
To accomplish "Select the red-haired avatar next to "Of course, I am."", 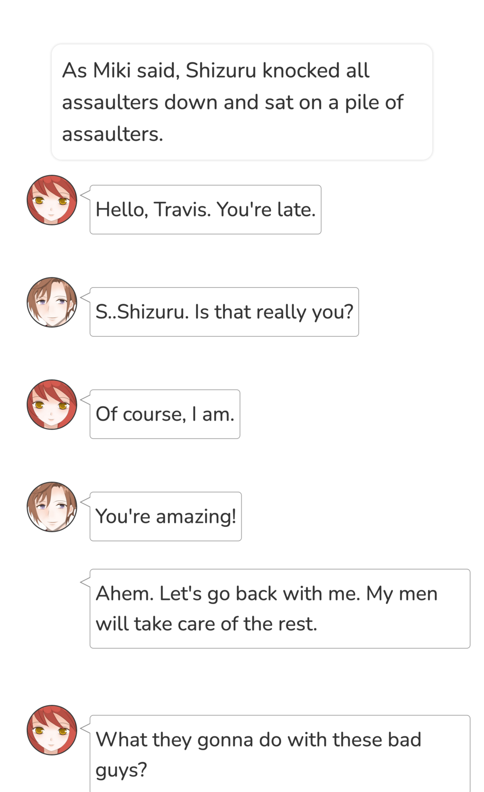I will click(x=51, y=404).
